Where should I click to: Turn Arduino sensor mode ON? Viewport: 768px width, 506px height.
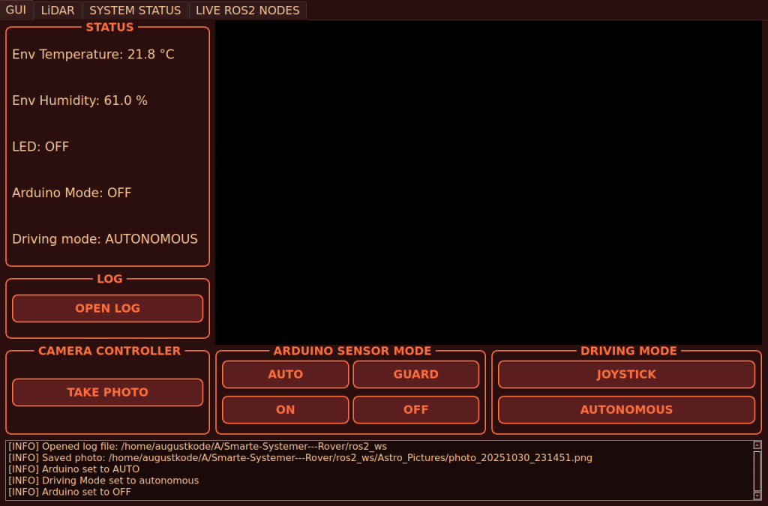[285, 409]
